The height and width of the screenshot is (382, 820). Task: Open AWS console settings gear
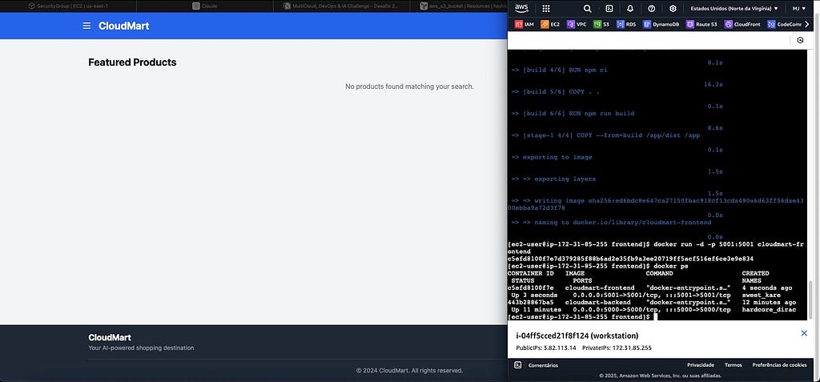point(673,8)
